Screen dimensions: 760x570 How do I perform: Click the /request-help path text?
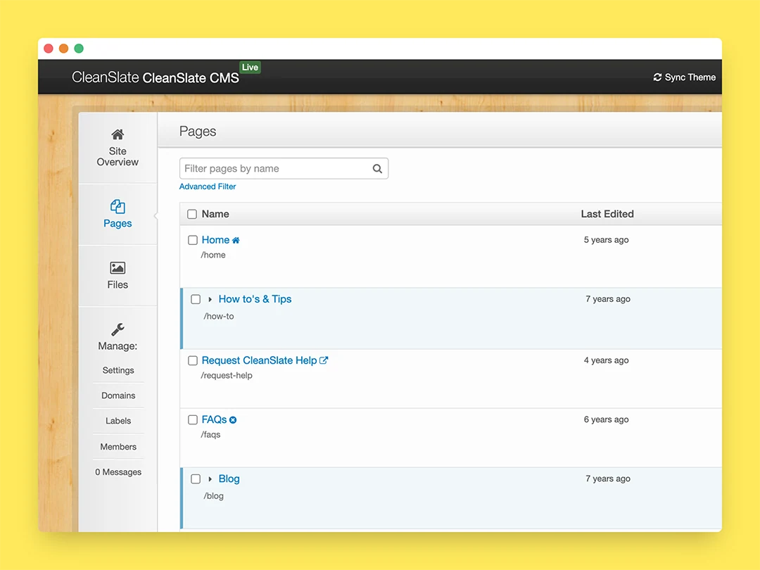pyautogui.click(x=227, y=375)
